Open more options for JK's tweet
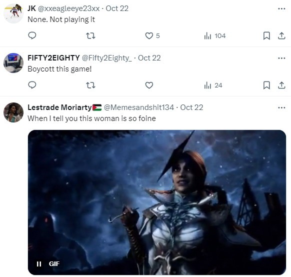Image resolution: width=291 pixels, height=277 pixels. (x=281, y=8)
